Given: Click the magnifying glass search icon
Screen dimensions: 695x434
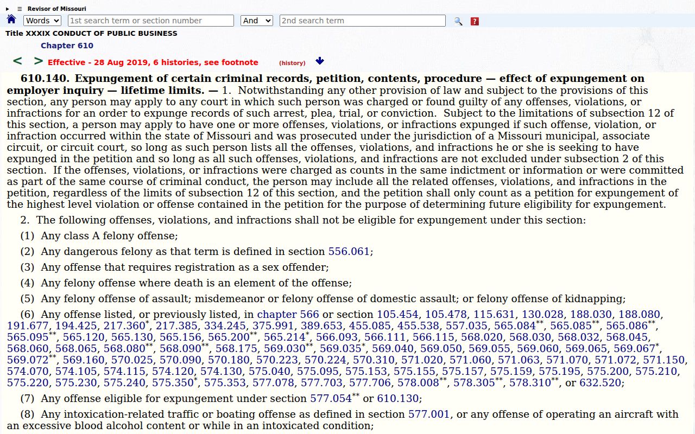Looking at the screenshot, I should 458,21.
